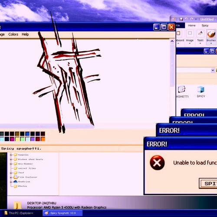Close the paint canvas window
217x217 pixels.
pyautogui.click(x=171, y=27)
